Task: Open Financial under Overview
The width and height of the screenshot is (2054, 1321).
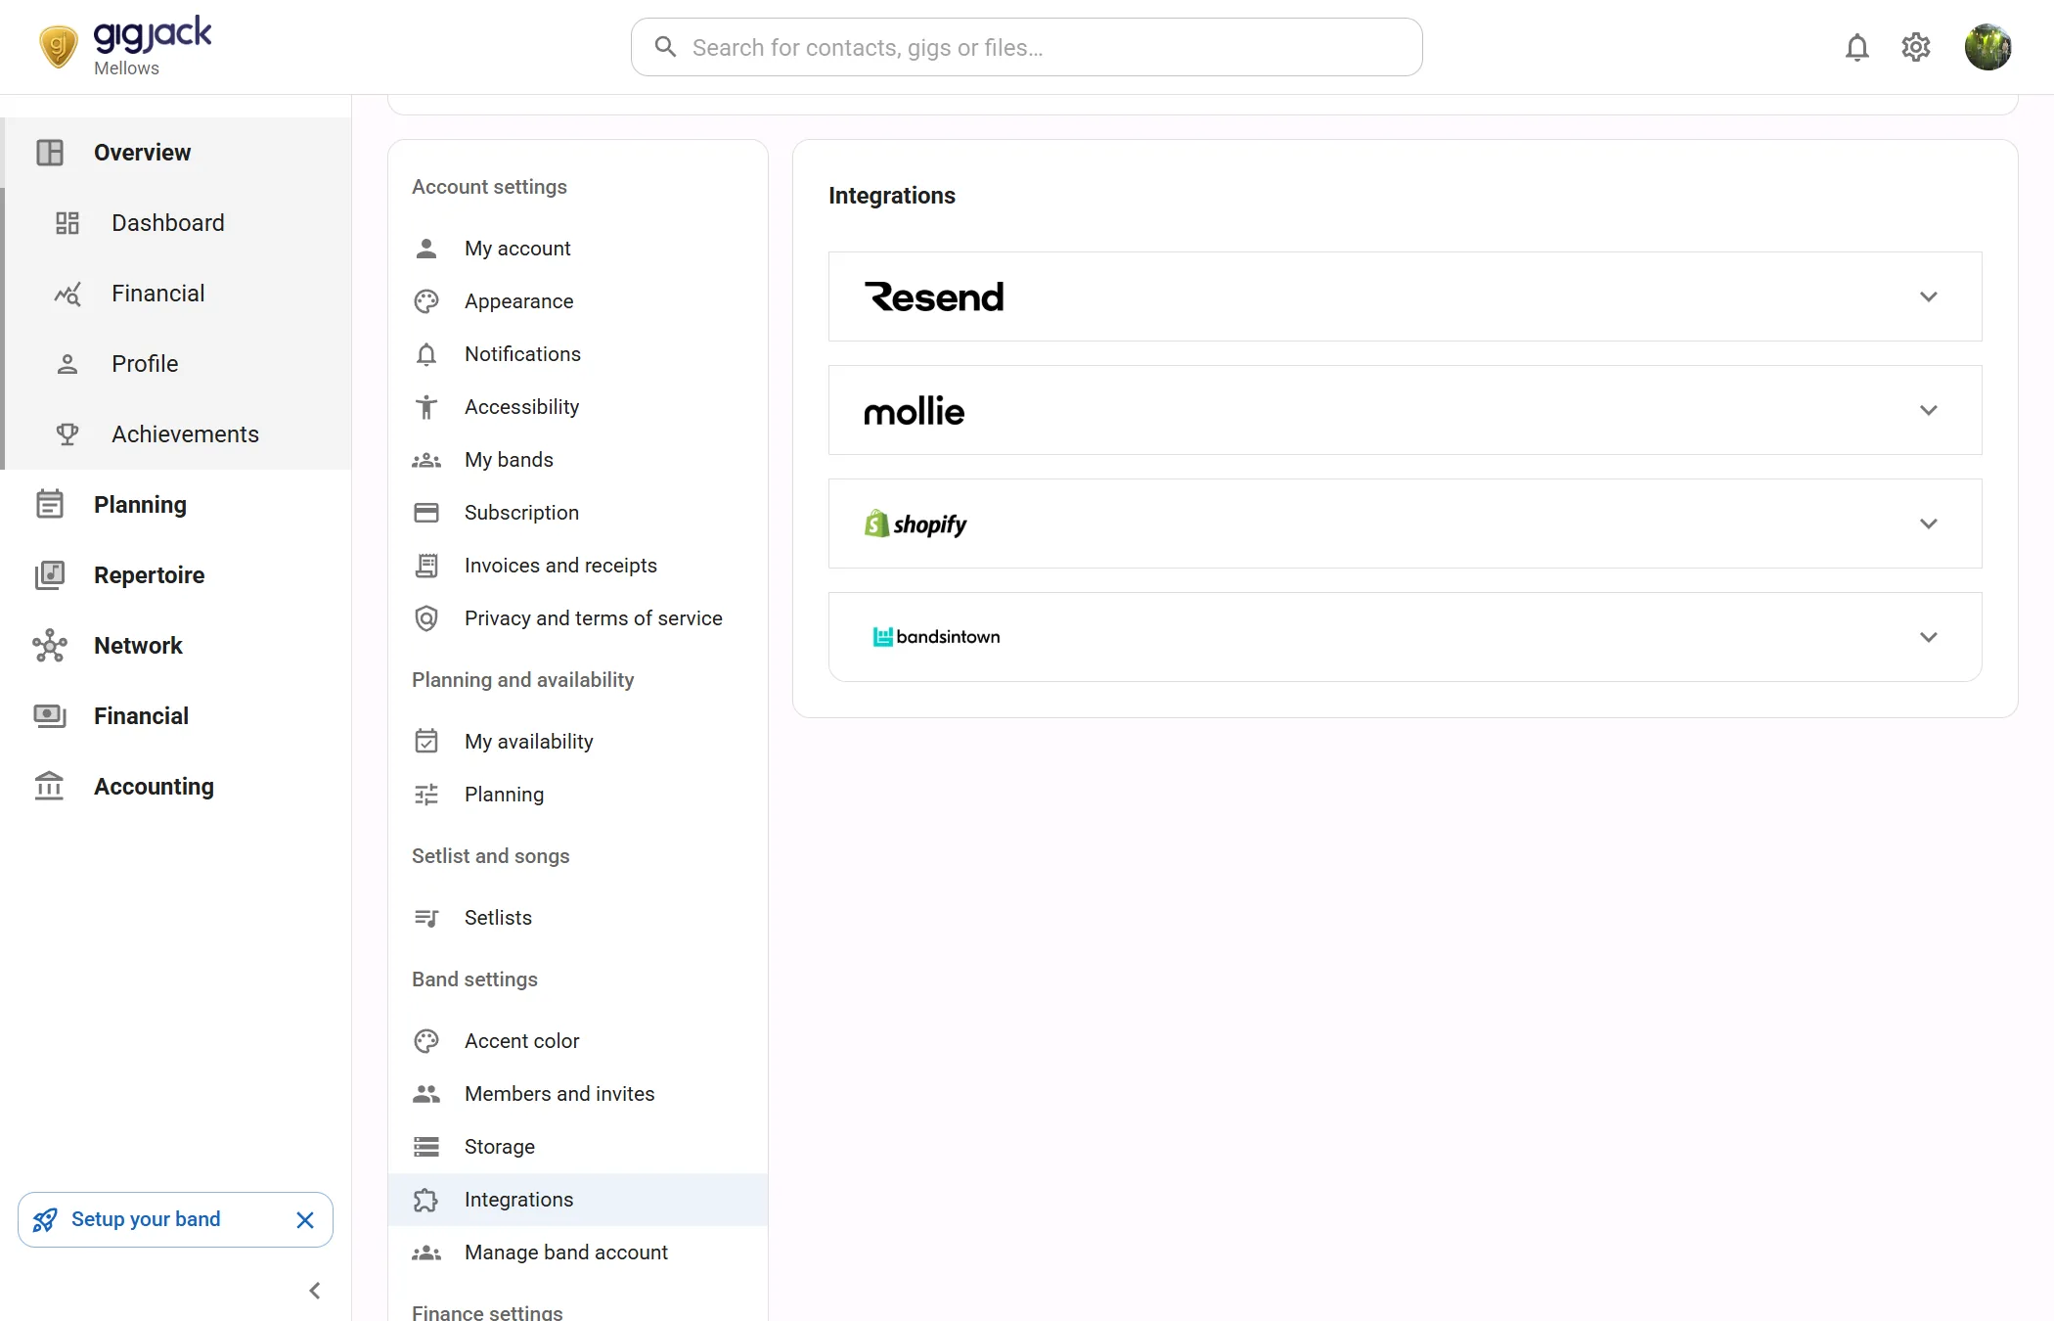Action: (176, 294)
